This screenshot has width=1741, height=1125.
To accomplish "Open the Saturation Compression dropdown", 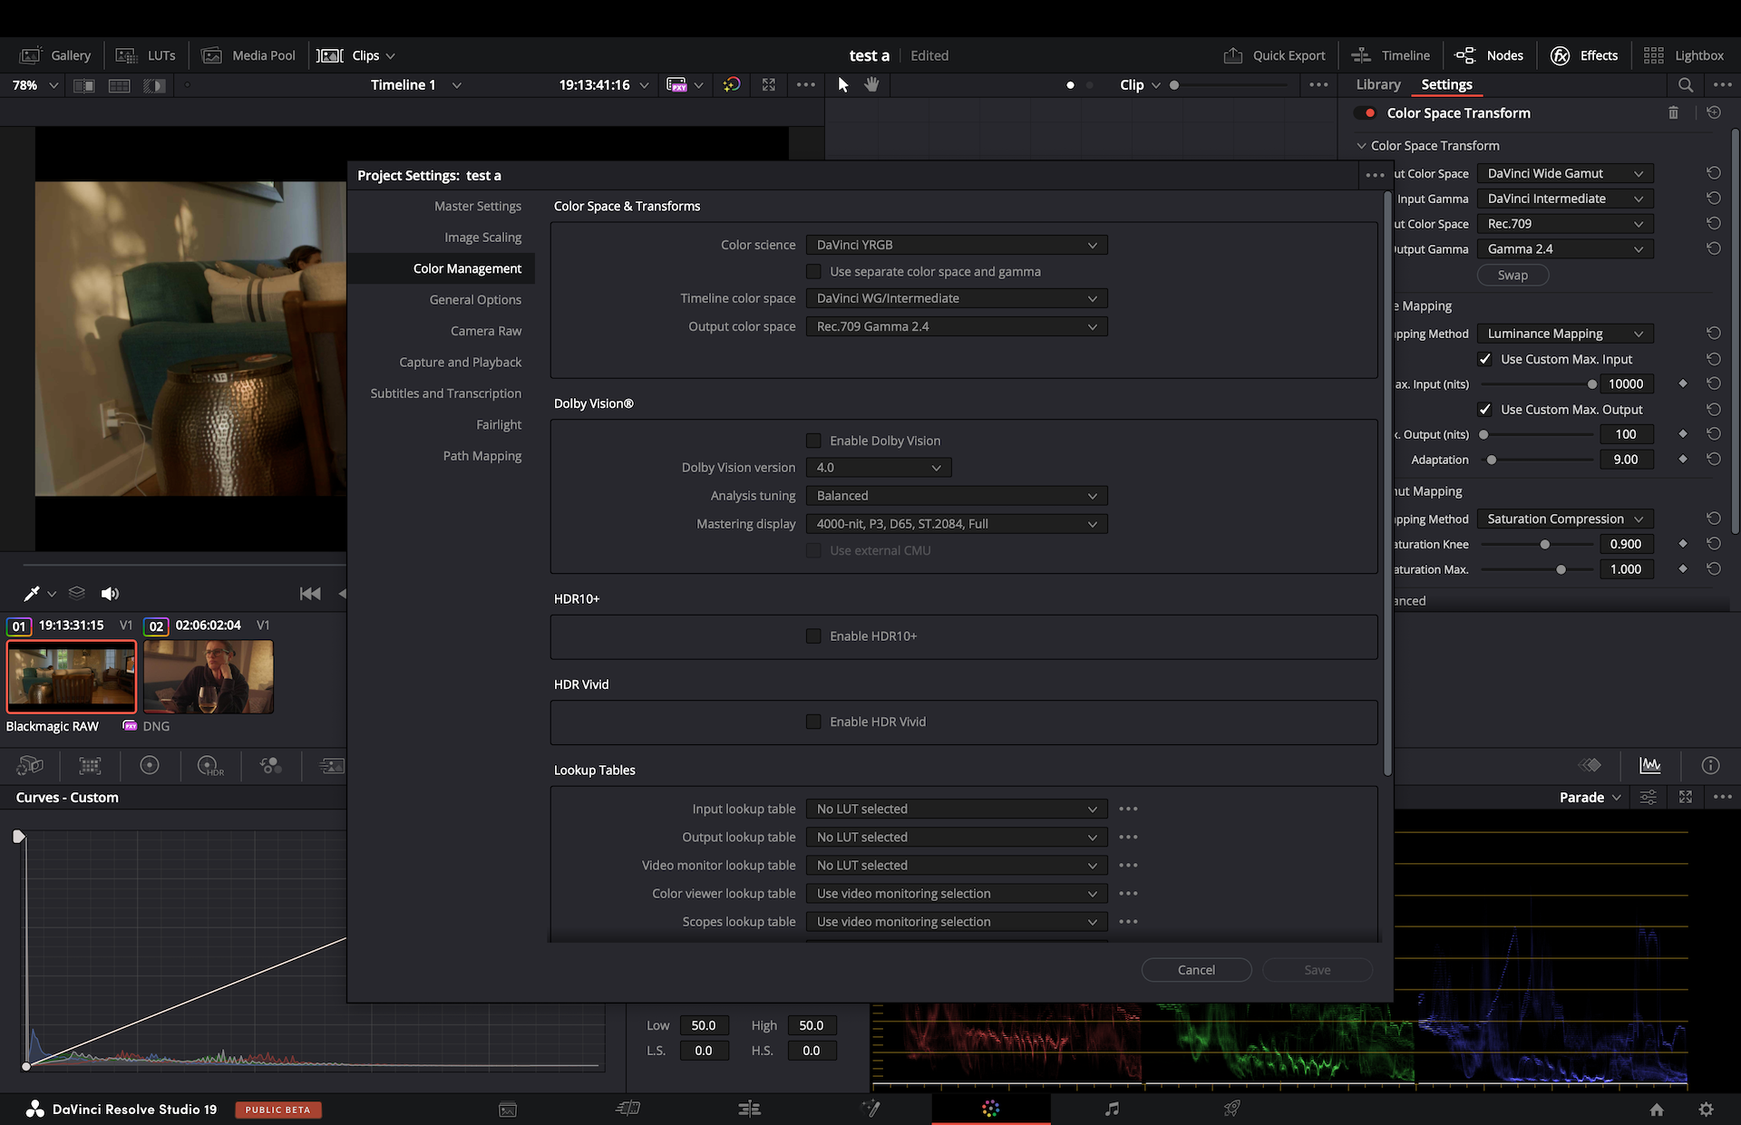I will (x=1565, y=519).
